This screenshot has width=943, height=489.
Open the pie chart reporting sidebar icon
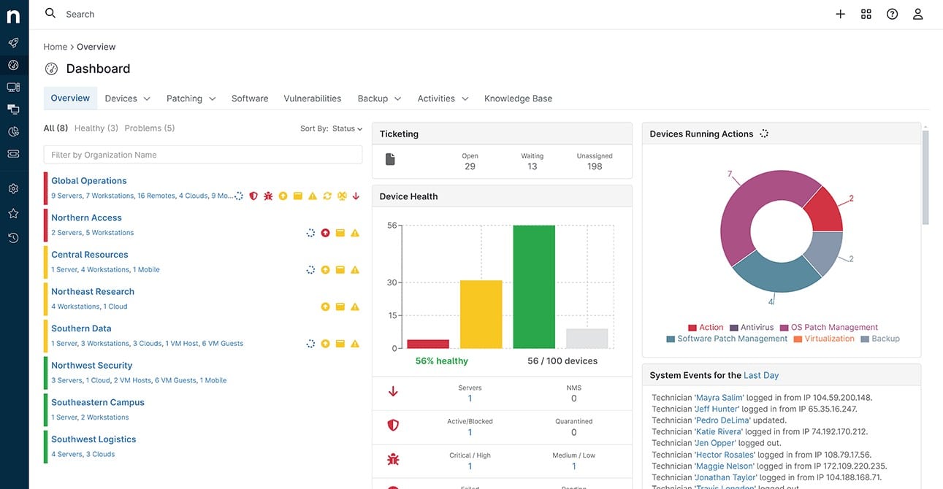click(x=13, y=131)
